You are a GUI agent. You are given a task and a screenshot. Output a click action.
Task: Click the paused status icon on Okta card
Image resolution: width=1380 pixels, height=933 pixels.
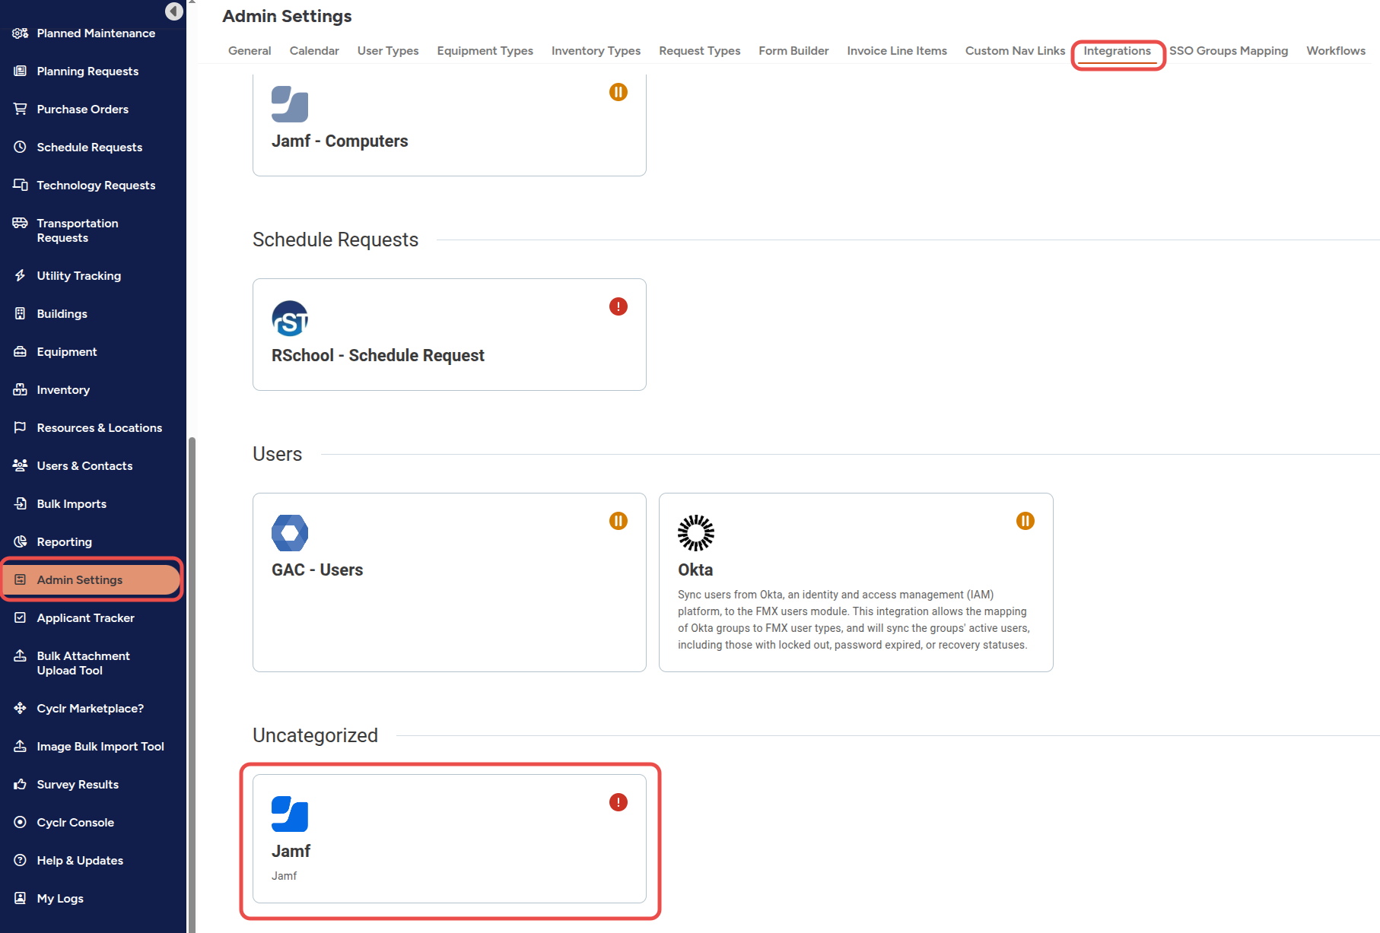1025,521
